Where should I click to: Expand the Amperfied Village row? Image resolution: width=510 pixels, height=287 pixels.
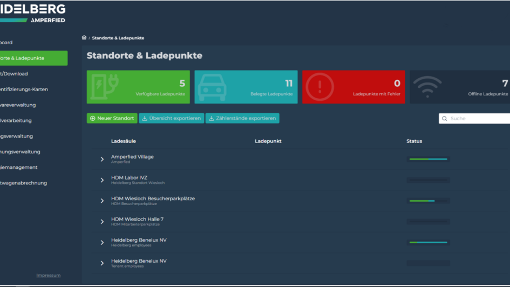pyautogui.click(x=102, y=159)
